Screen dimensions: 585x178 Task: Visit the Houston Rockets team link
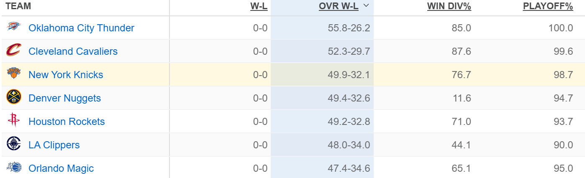(x=67, y=122)
